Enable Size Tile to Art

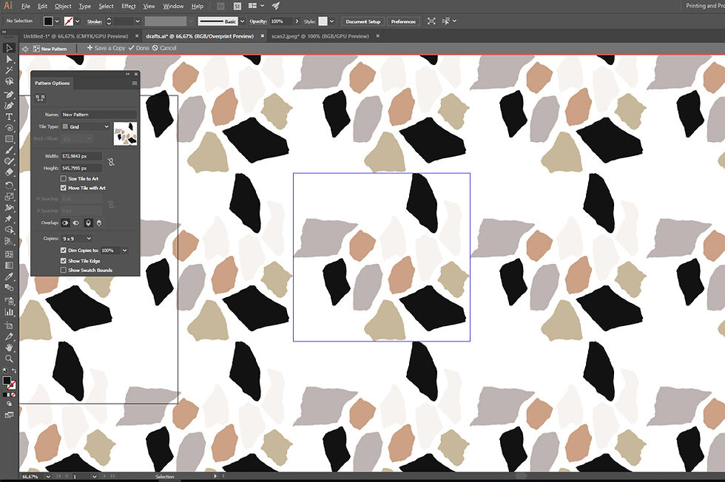(64, 179)
